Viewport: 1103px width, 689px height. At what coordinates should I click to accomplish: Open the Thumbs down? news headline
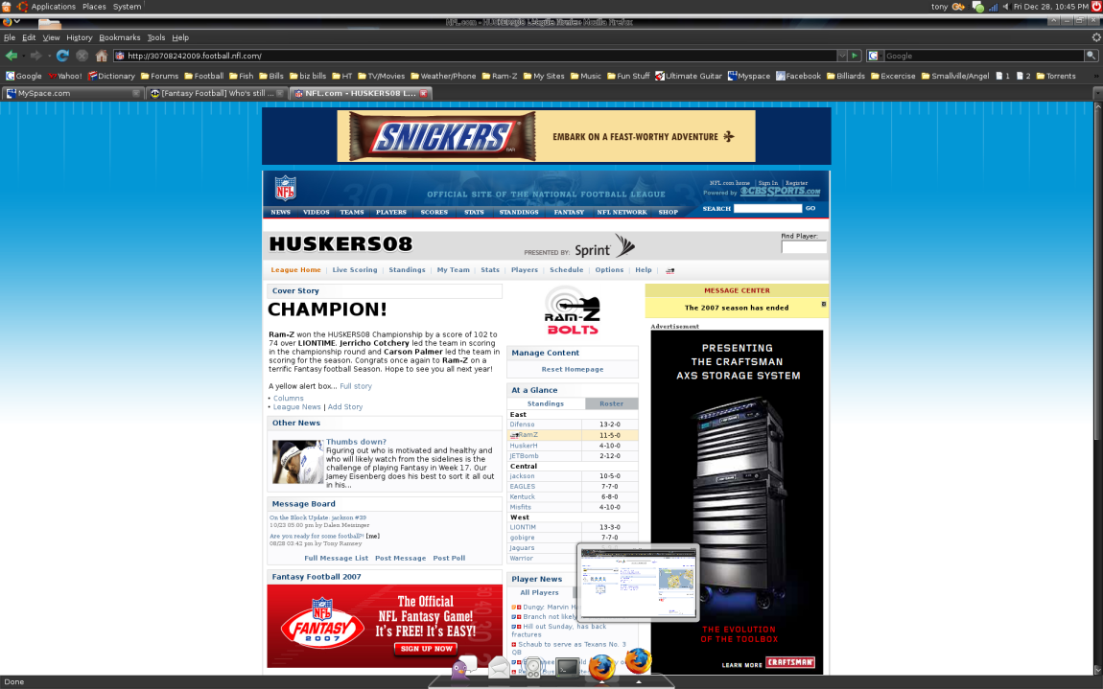(x=356, y=442)
